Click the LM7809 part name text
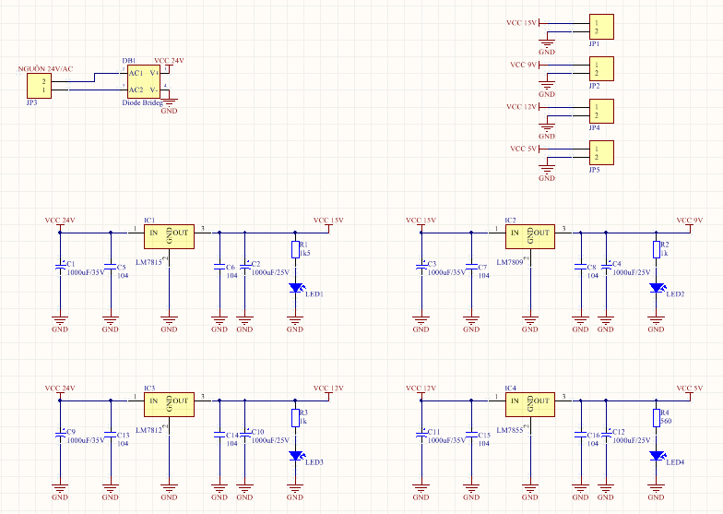Screen dimensions: 723x514 (x=509, y=262)
